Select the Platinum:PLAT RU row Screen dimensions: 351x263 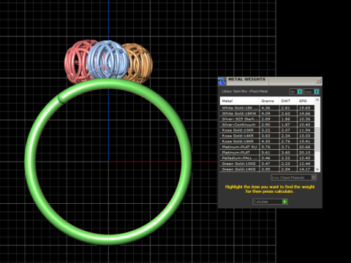pos(267,147)
